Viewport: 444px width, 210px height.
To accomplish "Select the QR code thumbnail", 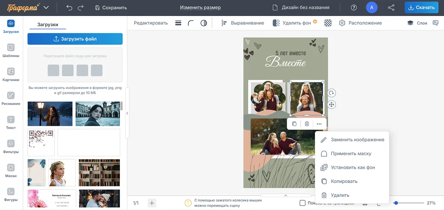I will point(41,143).
